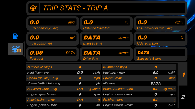This screenshot has height=109, width=195.
Task: Click the Engine power - max row
Action: coord(64,105)
